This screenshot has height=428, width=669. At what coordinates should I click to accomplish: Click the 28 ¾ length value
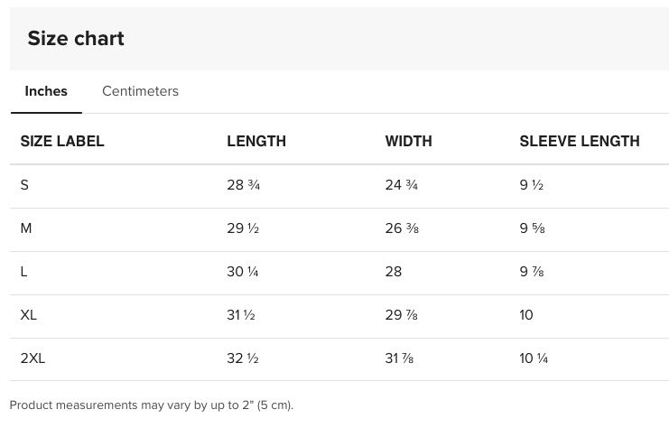pyautogui.click(x=244, y=185)
